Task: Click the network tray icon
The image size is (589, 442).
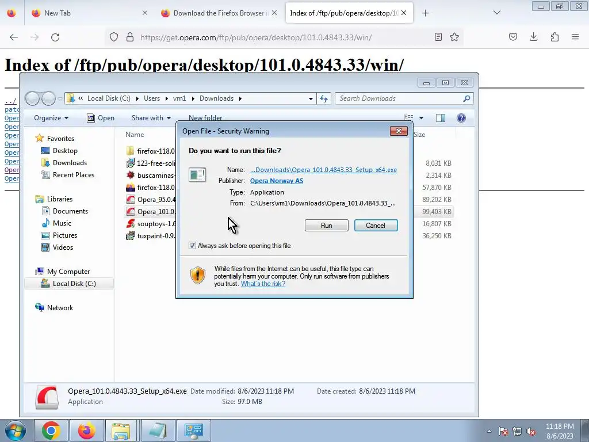Action: tap(517, 432)
